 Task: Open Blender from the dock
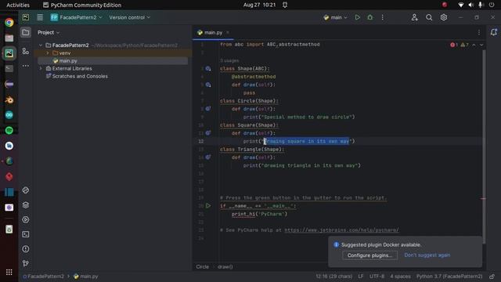9,99
